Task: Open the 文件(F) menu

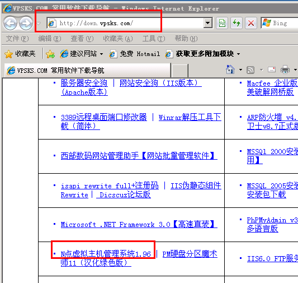Action: point(17,39)
